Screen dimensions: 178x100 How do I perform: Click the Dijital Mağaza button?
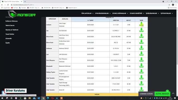(162, 94)
